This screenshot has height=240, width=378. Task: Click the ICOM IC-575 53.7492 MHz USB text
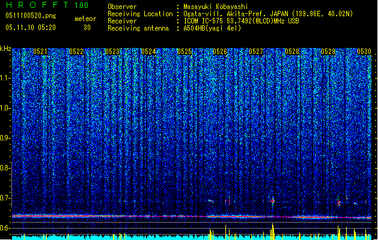pyautogui.click(x=241, y=21)
